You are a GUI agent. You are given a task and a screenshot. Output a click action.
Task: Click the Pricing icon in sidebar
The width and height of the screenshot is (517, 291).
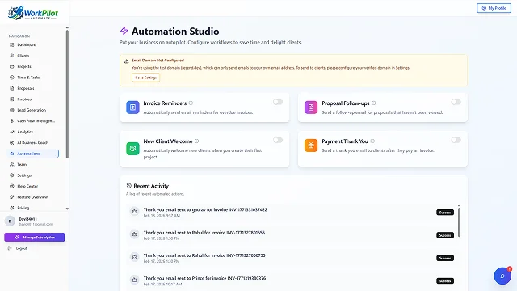12,208
